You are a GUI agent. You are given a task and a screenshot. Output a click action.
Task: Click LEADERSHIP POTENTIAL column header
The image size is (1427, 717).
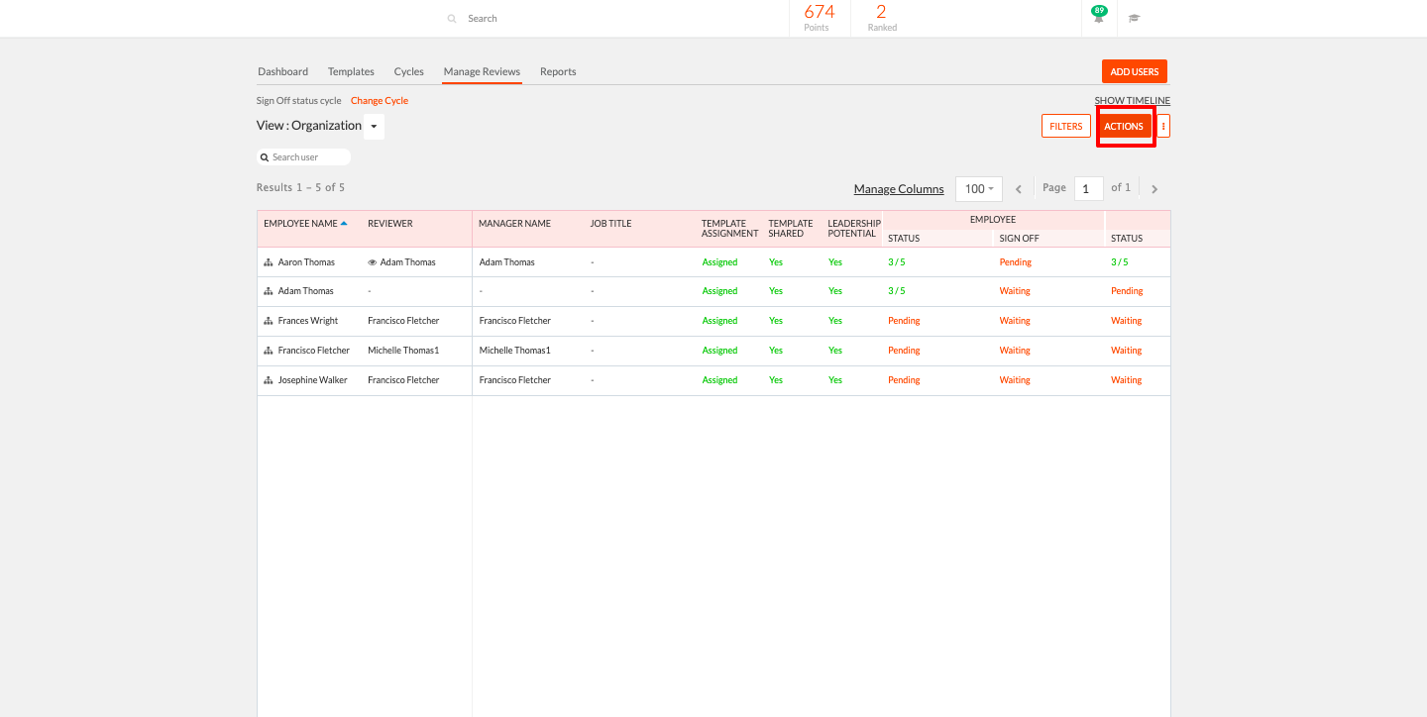tap(854, 229)
